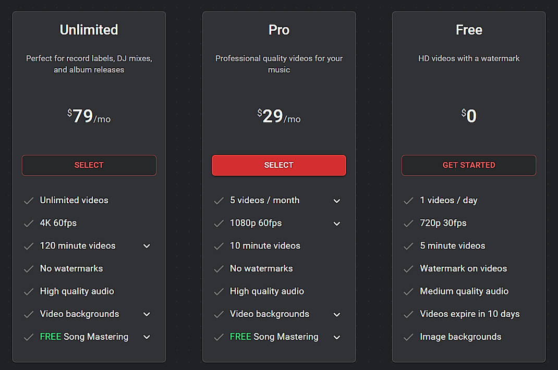
Task: Click checkmark beside 'Videos expire in 10 days'
Action: click(408, 315)
